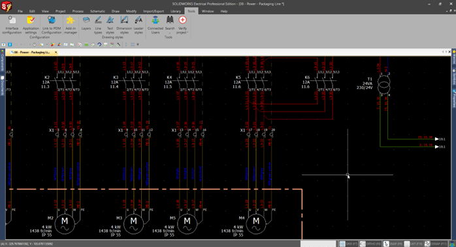Screen dimensions: 456x247
Task: Open Line types settings
Action: click(x=98, y=25)
